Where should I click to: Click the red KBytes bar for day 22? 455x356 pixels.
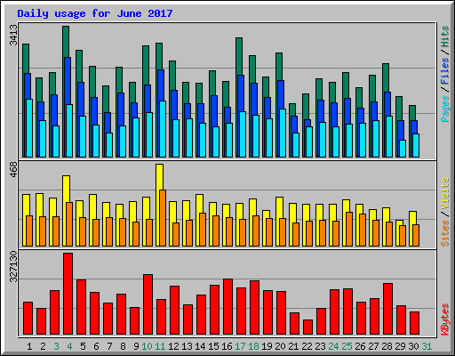coord(307,328)
